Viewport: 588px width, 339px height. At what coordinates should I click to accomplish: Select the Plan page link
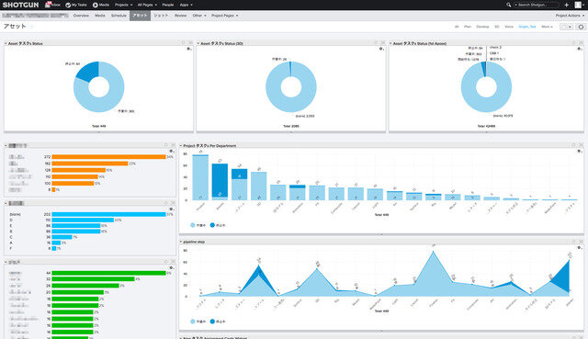pos(468,27)
